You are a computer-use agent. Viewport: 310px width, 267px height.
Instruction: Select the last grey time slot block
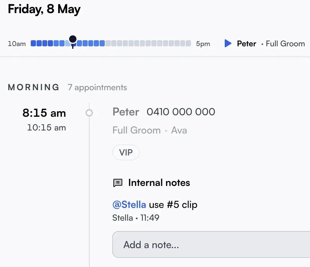tap(188, 43)
